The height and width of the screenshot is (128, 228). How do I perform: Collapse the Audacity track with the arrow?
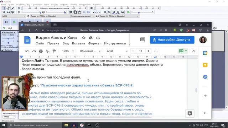pyautogui.click(x=2, y=50)
